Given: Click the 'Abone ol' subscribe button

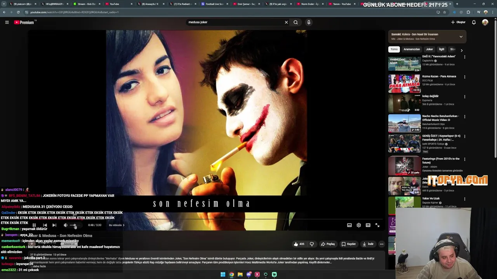Looking at the screenshot, I should [x=69, y=244].
